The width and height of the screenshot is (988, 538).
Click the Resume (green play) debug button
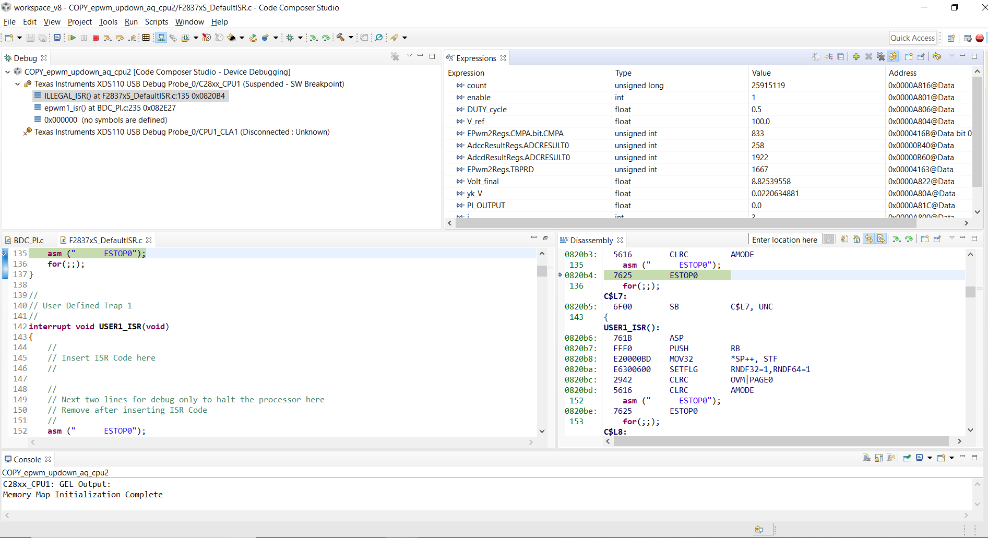click(72, 38)
